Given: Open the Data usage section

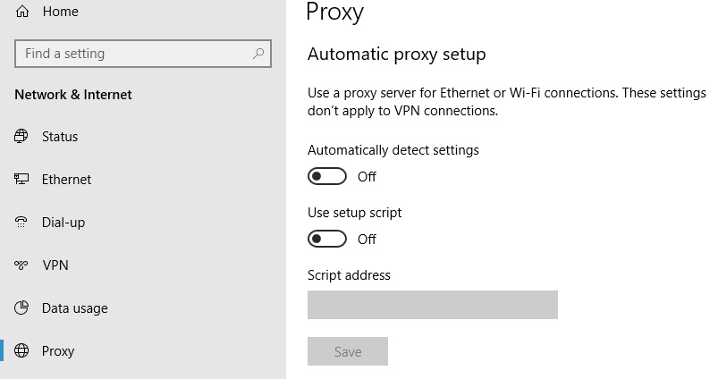Looking at the screenshot, I should click(74, 308).
